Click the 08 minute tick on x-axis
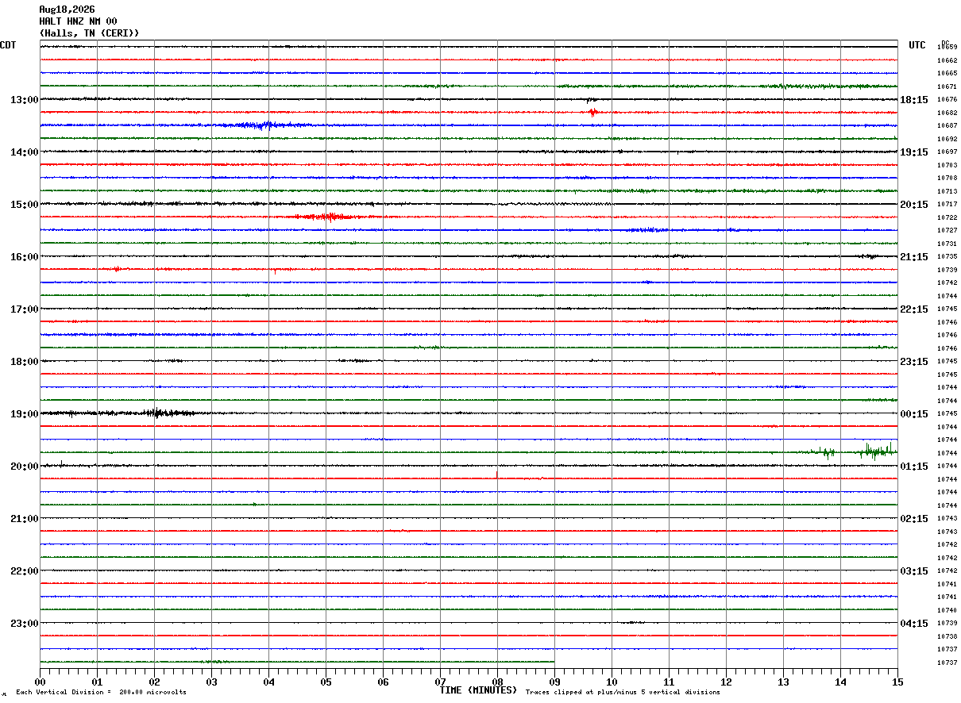This screenshot has width=961, height=703. [x=497, y=682]
